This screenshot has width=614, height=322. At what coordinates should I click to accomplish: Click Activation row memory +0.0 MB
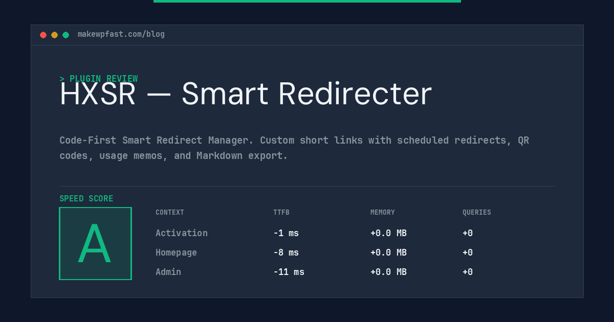pos(388,233)
